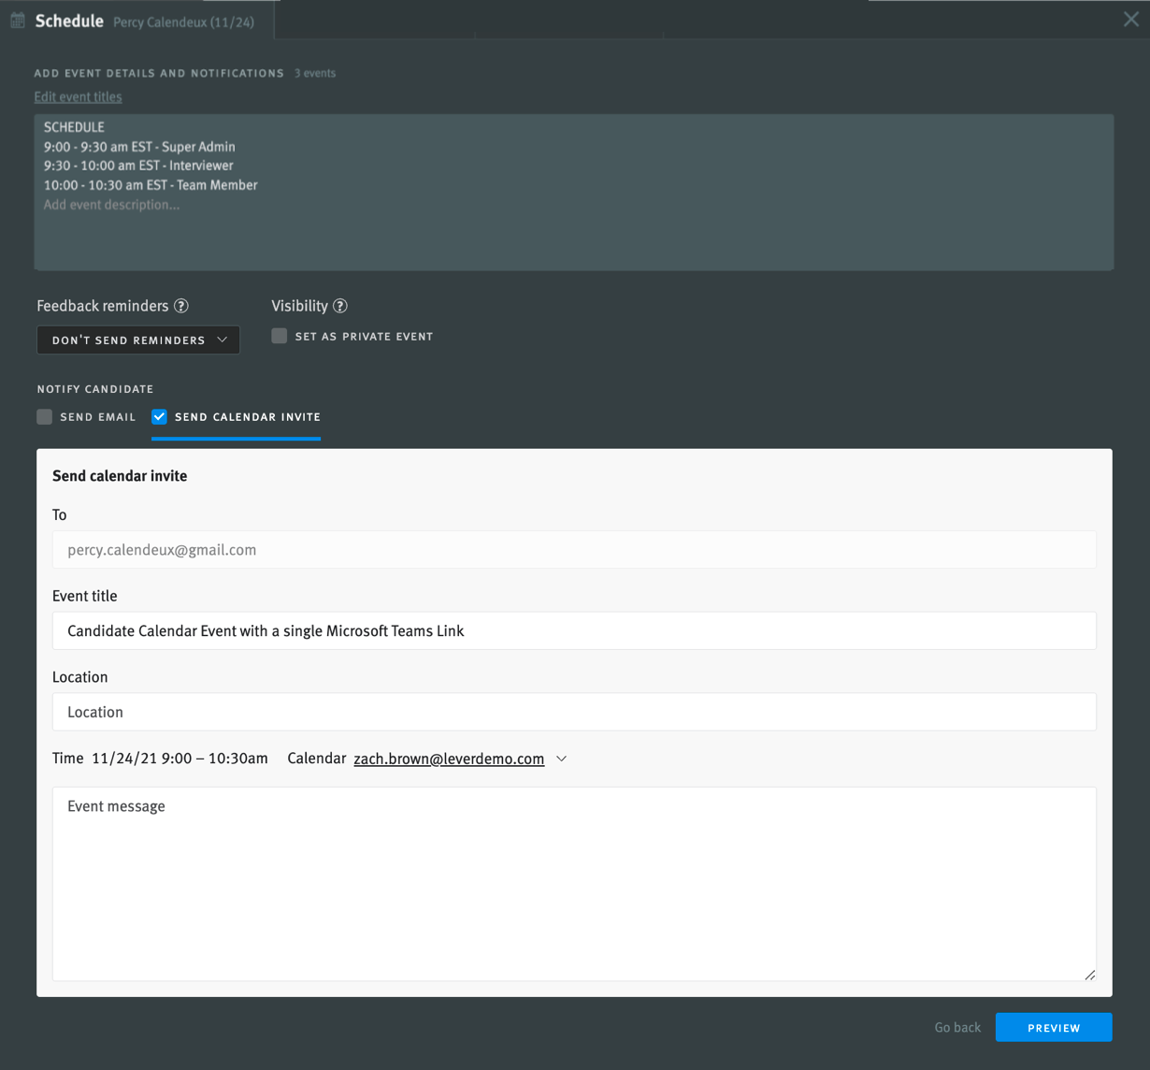Image resolution: width=1150 pixels, height=1070 pixels.
Task: Click the To email address field
Action: coord(574,550)
